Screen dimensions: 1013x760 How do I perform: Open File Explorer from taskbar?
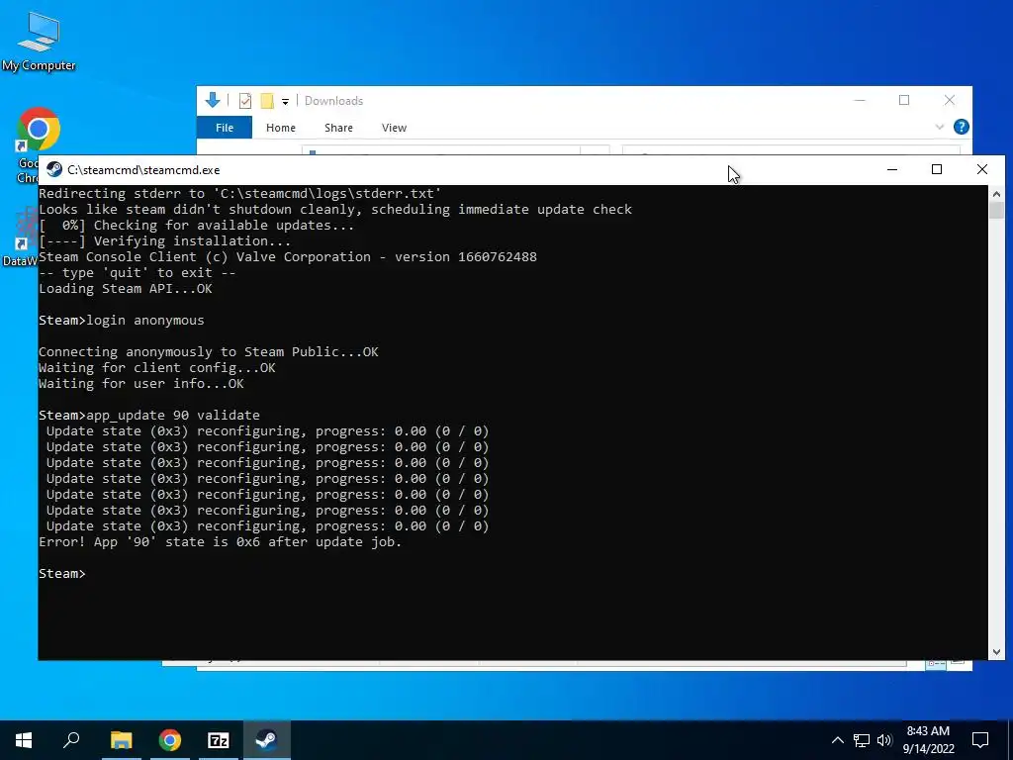coord(121,740)
